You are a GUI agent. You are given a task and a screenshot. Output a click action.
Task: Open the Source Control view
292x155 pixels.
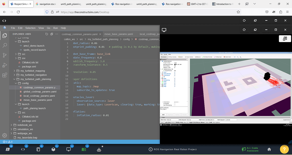coord(5,55)
